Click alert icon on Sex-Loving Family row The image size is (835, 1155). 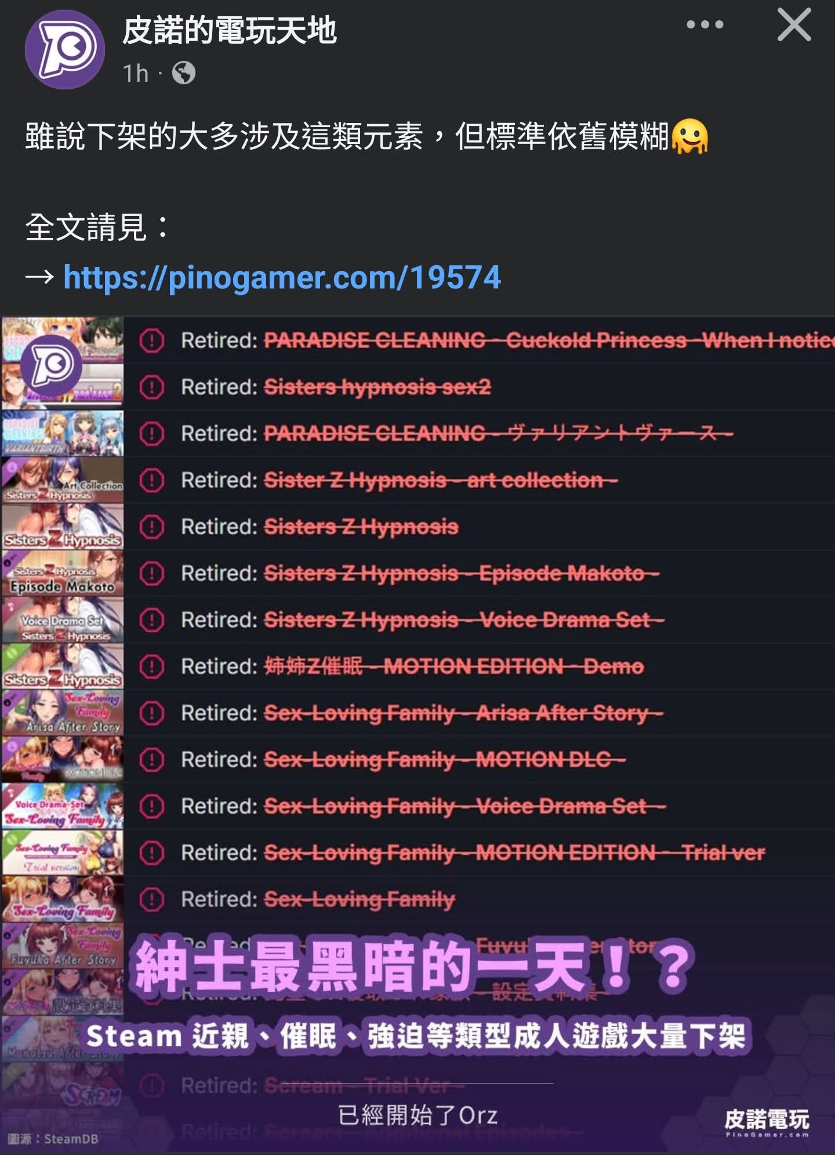click(x=152, y=899)
